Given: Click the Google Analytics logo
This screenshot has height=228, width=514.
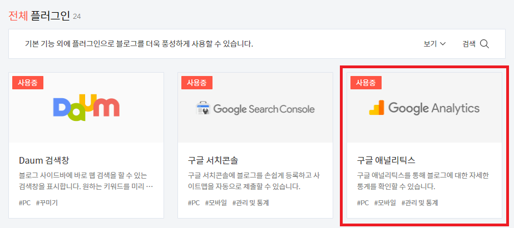Looking at the screenshot, I should point(424,108).
